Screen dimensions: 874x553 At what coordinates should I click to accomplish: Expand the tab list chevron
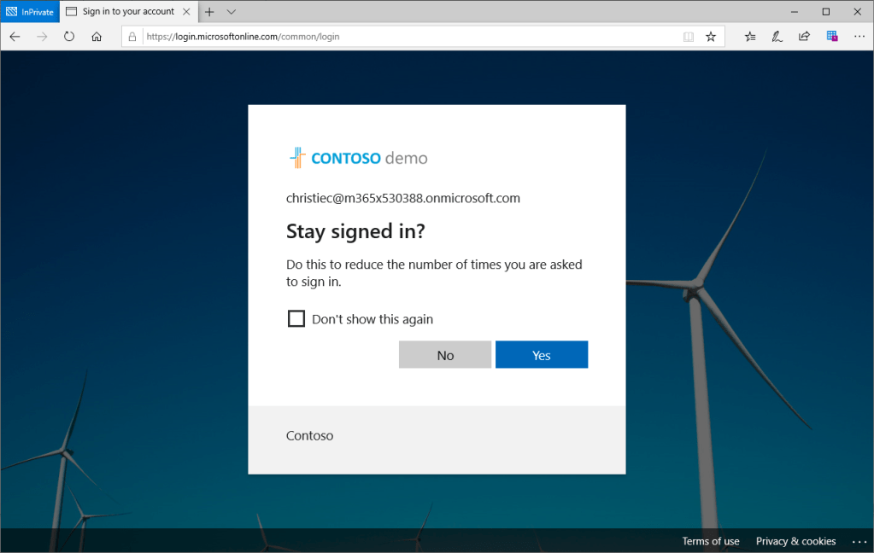pos(232,12)
